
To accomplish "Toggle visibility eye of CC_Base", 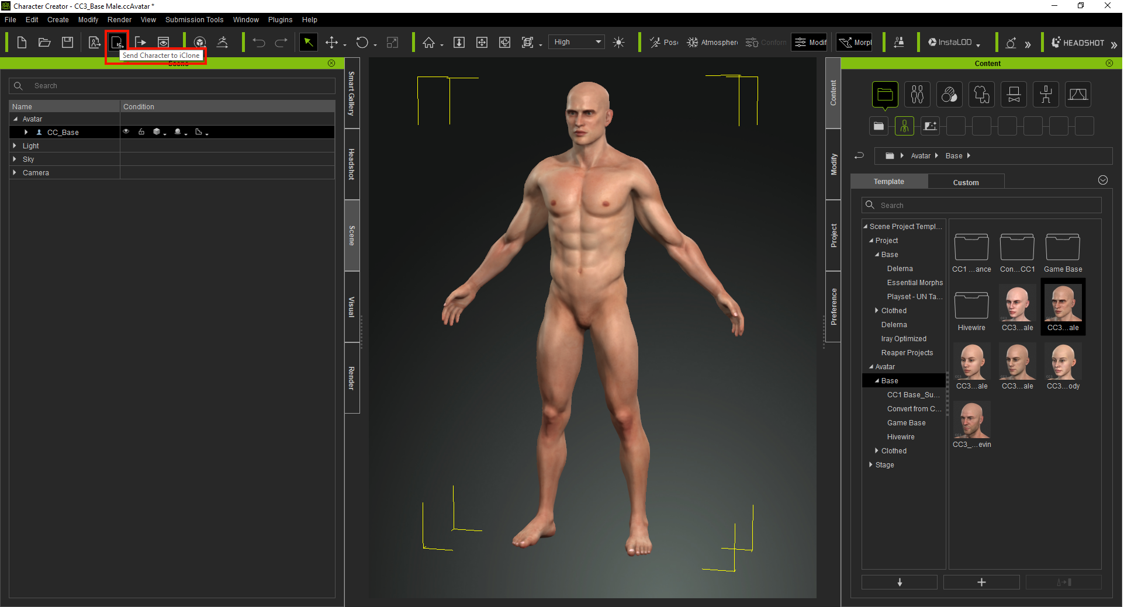I will 126,132.
